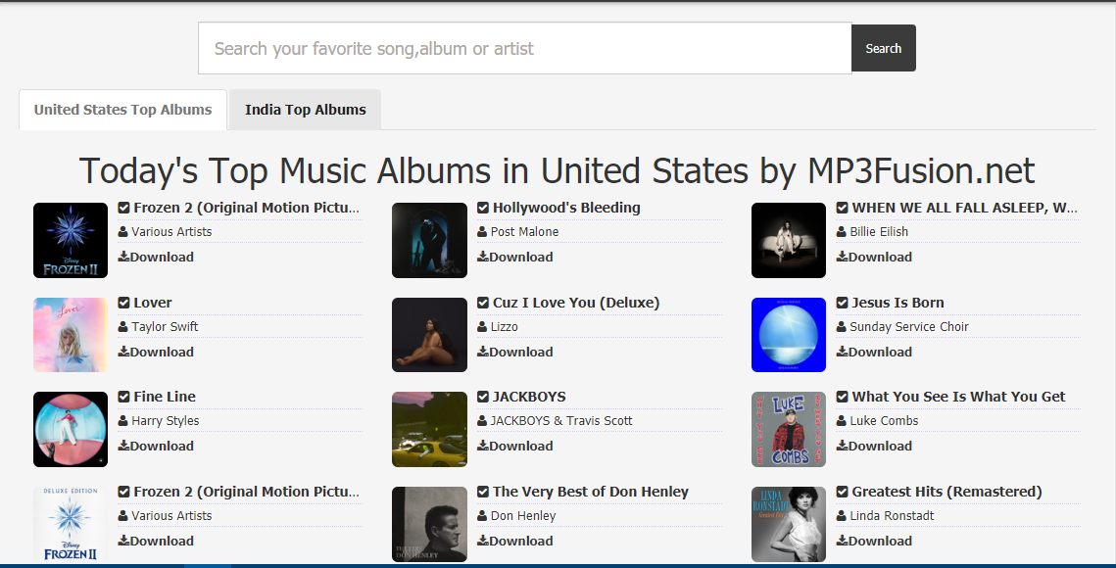Open The Very Best of Don Henley link
Viewport: 1116px width, 568px height.
591,492
